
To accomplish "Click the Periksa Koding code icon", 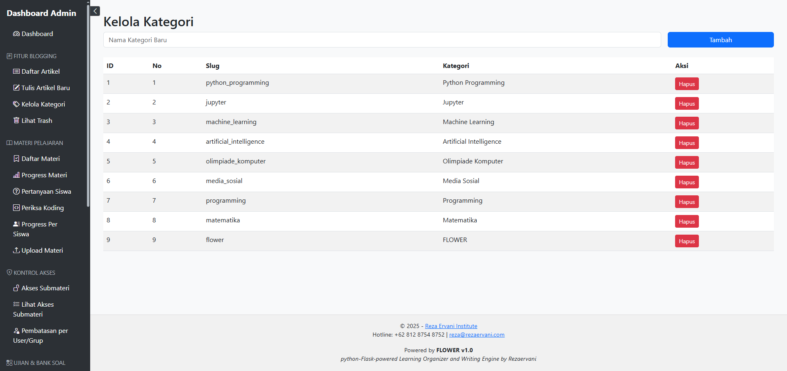I will tap(16, 208).
